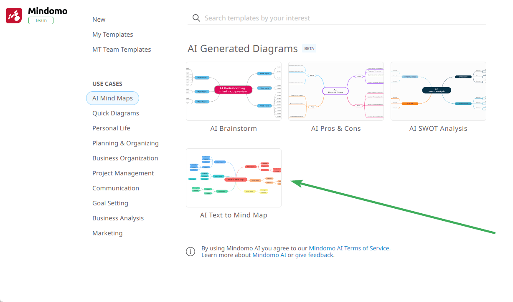Select the Business Organization category
Viewport: 513px width, 302px height.
click(x=125, y=158)
